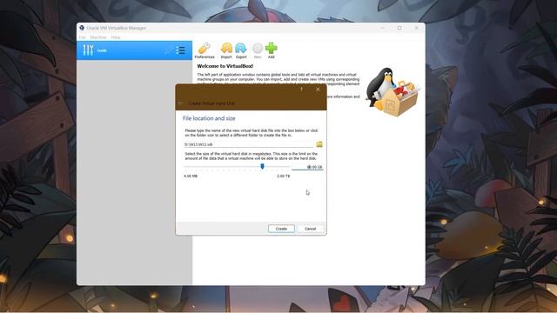The image size is (557, 313).
Task: Click the folder icon to choose disk location
Action: click(319, 144)
